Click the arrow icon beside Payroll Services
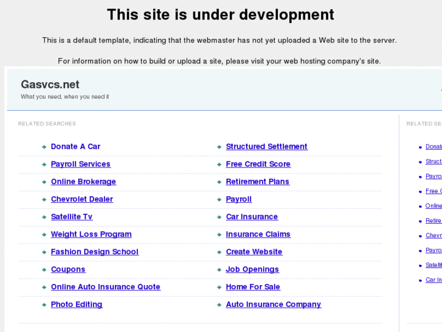The height and width of the screenshot is (332, 442). [44, 164]
